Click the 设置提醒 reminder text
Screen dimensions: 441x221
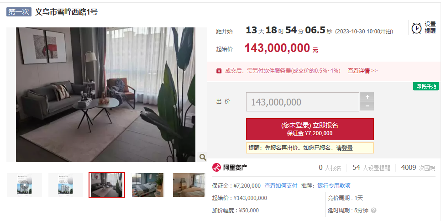tap(430, 27)
